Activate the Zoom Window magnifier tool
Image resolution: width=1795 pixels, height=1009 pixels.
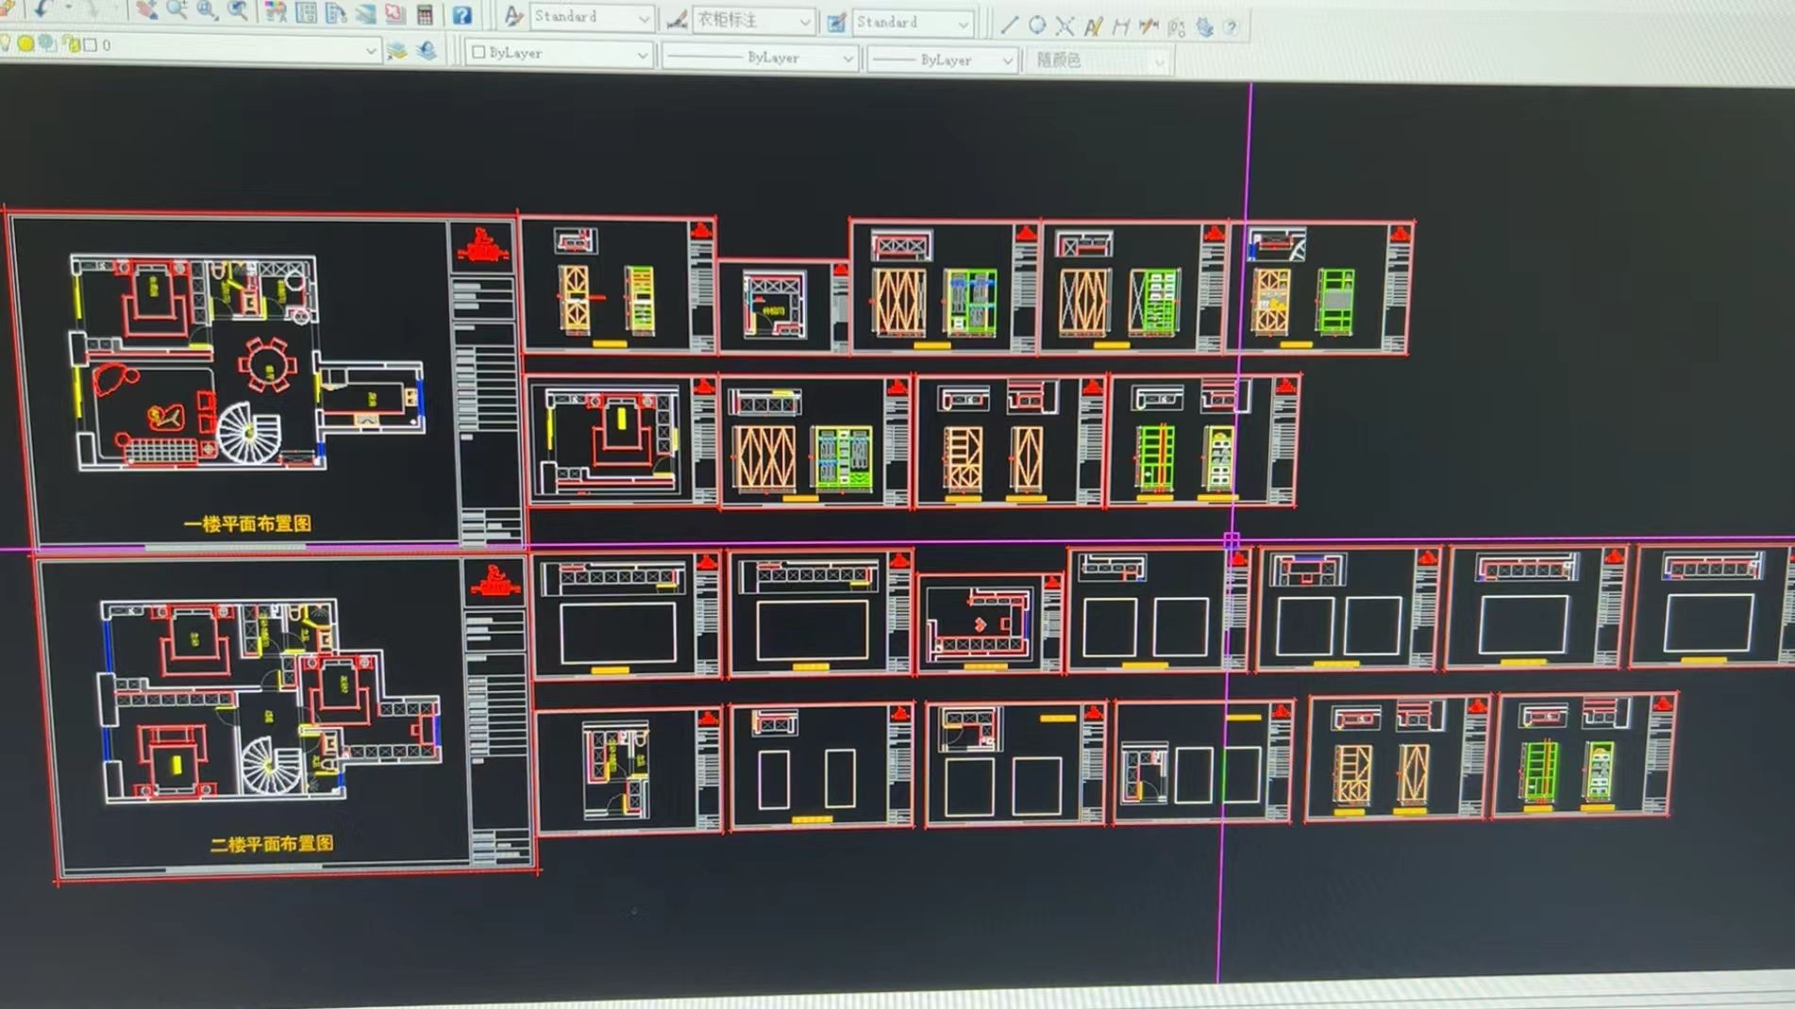[x=207, y=10]
